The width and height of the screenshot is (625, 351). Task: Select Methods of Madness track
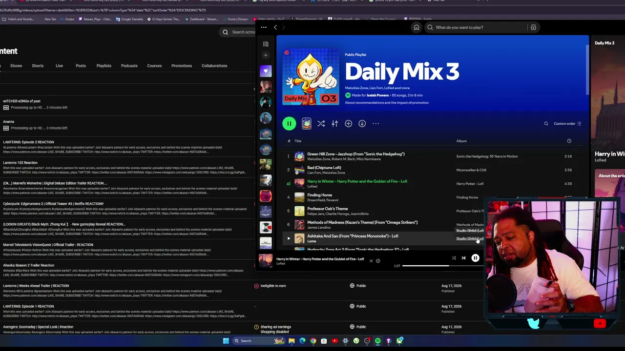(362, 222)
